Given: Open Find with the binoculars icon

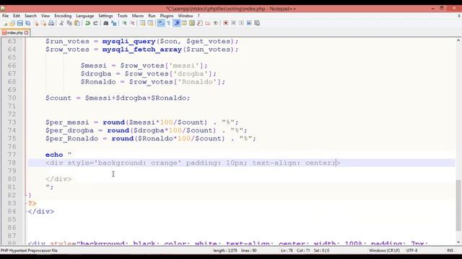Looking at the screenshot, I should tap(106, 23).
